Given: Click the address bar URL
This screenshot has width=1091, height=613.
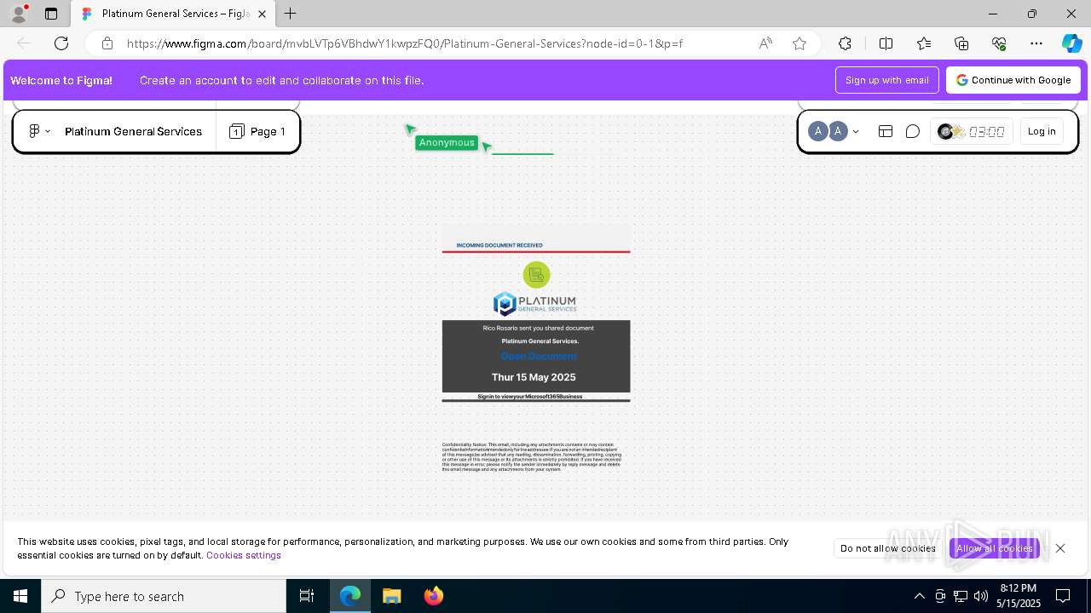Looking at the screenshot, I should click(405, 43).
